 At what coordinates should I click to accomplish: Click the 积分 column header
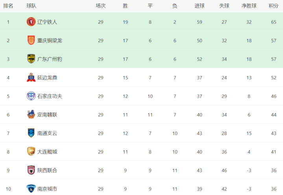273,6
